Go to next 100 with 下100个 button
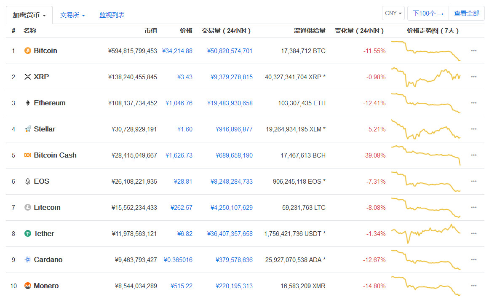Image resolution: width=489 pixels, height=297 pixels. tap(428, 13)
